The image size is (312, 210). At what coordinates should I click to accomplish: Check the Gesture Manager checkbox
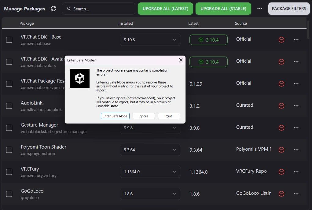tap(9, 127)
